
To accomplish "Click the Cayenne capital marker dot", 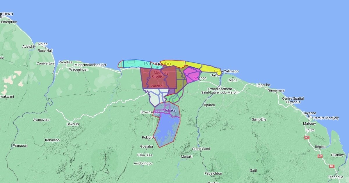I will pos(309,116).
